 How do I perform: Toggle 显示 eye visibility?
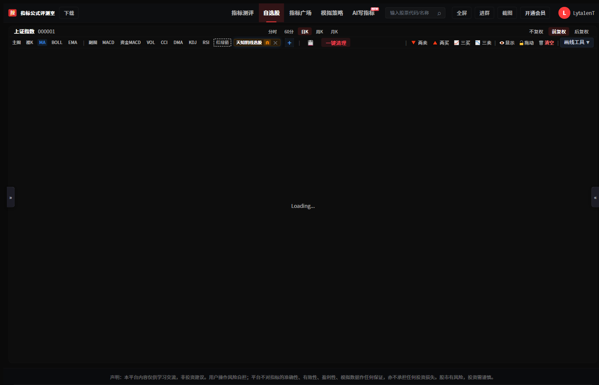(502, 43)
